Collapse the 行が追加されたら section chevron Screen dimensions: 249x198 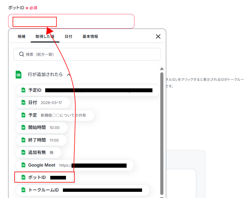coord(68,75)
